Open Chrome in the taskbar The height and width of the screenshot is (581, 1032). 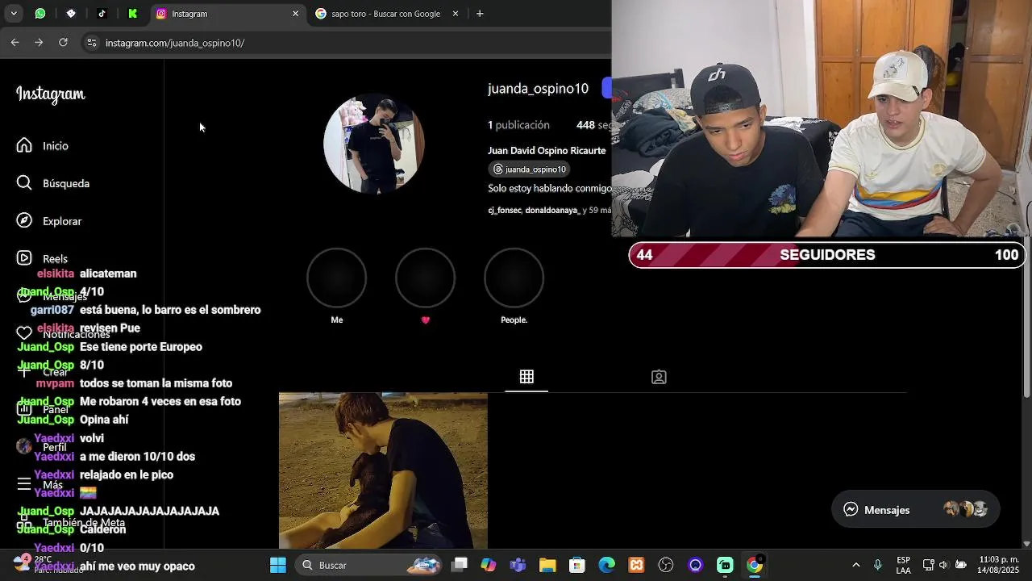click(754, 565)
